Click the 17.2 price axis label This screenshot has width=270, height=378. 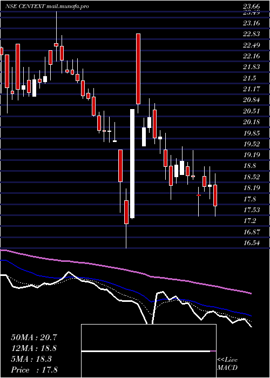249,220
